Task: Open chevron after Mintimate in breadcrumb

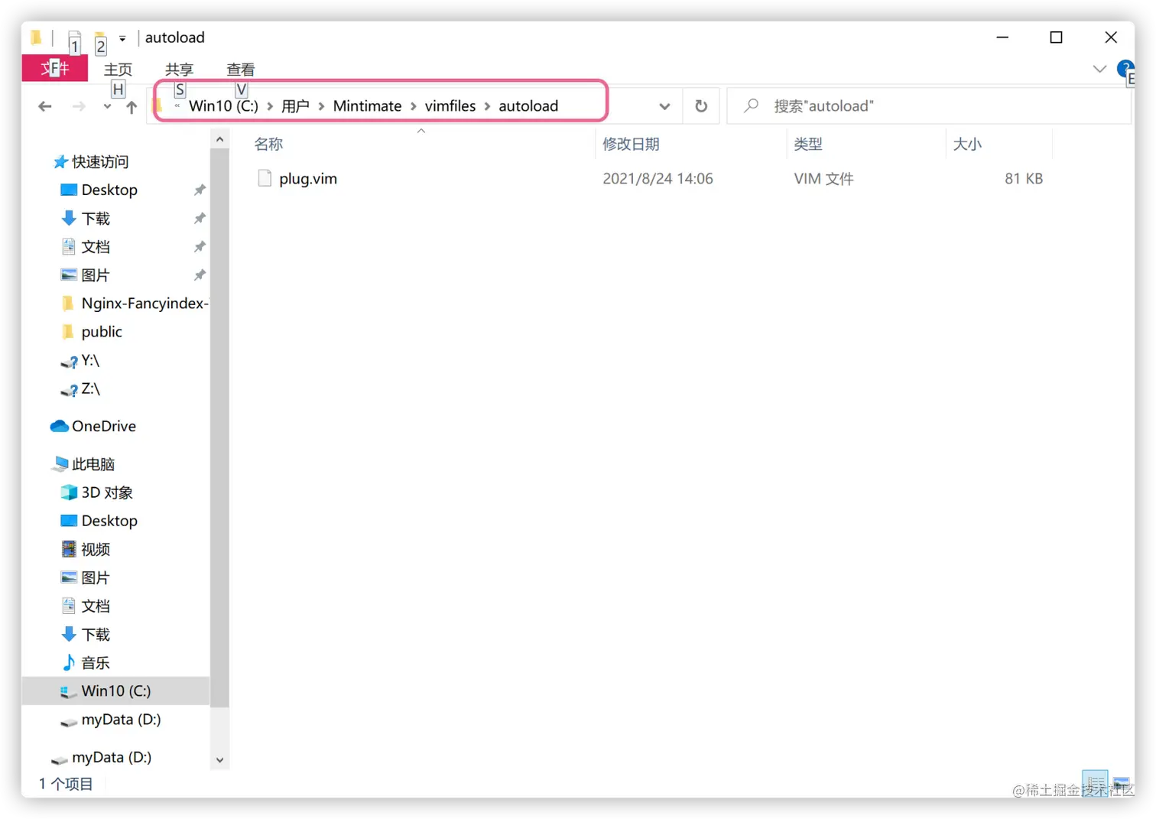Action: click(x=414, y=106)
